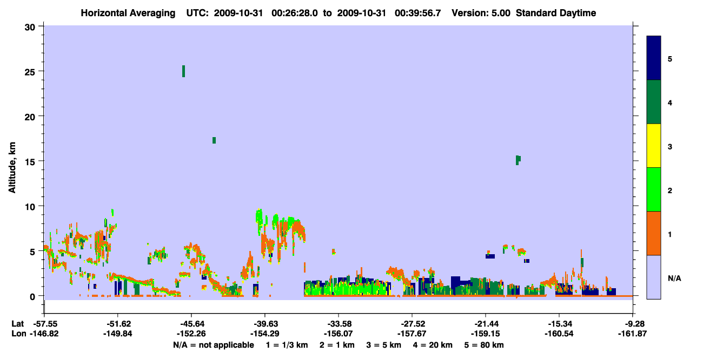
Task: Click the orange colorbar segment labeled 1
Action: [x=654, y=233]
